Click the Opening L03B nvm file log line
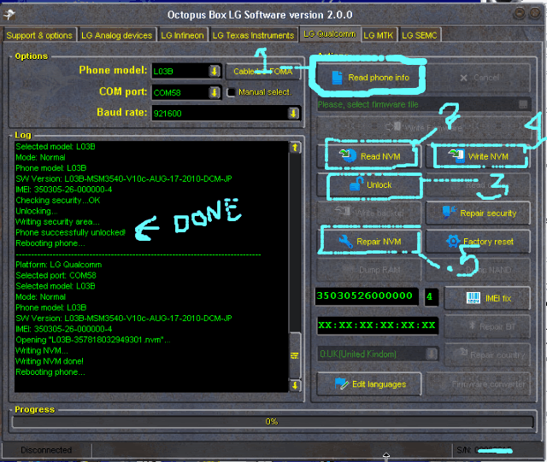This screenshot has width=547, height=462. [93, 340]
